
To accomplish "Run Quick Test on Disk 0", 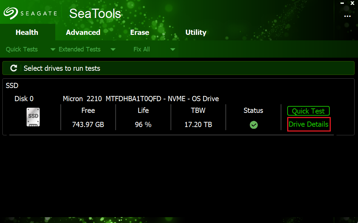I will pyautogui.click(x=308, y=111).
